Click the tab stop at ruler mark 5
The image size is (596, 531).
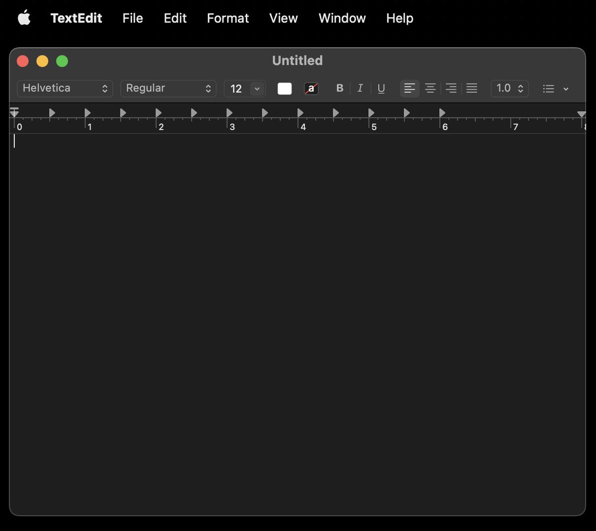(372, 113)
